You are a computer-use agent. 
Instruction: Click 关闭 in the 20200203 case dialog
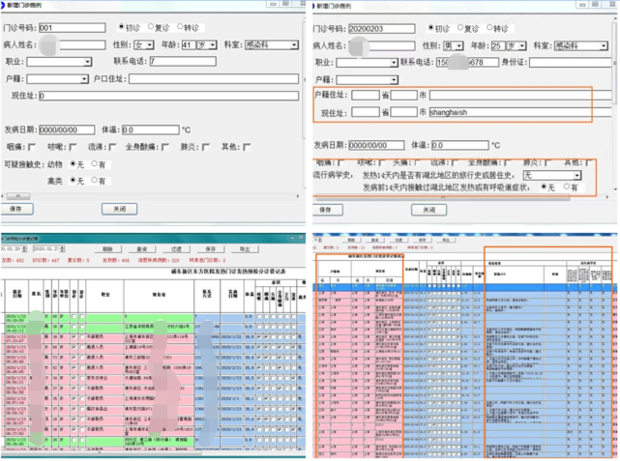click(x=429, y=210)
